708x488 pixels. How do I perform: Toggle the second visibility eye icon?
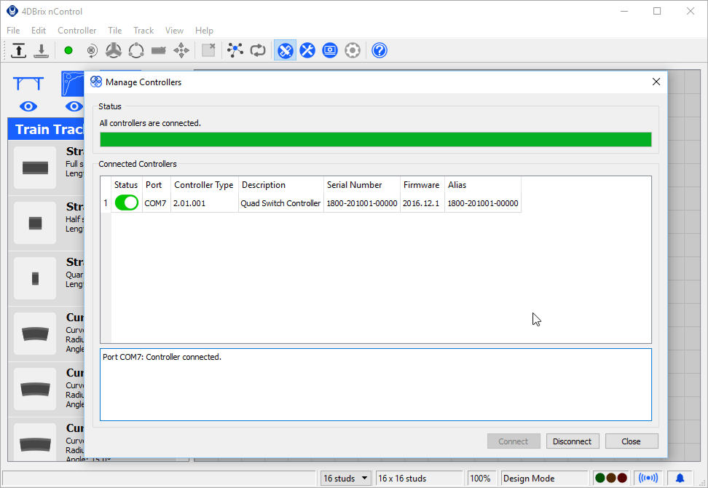point(74,106)
